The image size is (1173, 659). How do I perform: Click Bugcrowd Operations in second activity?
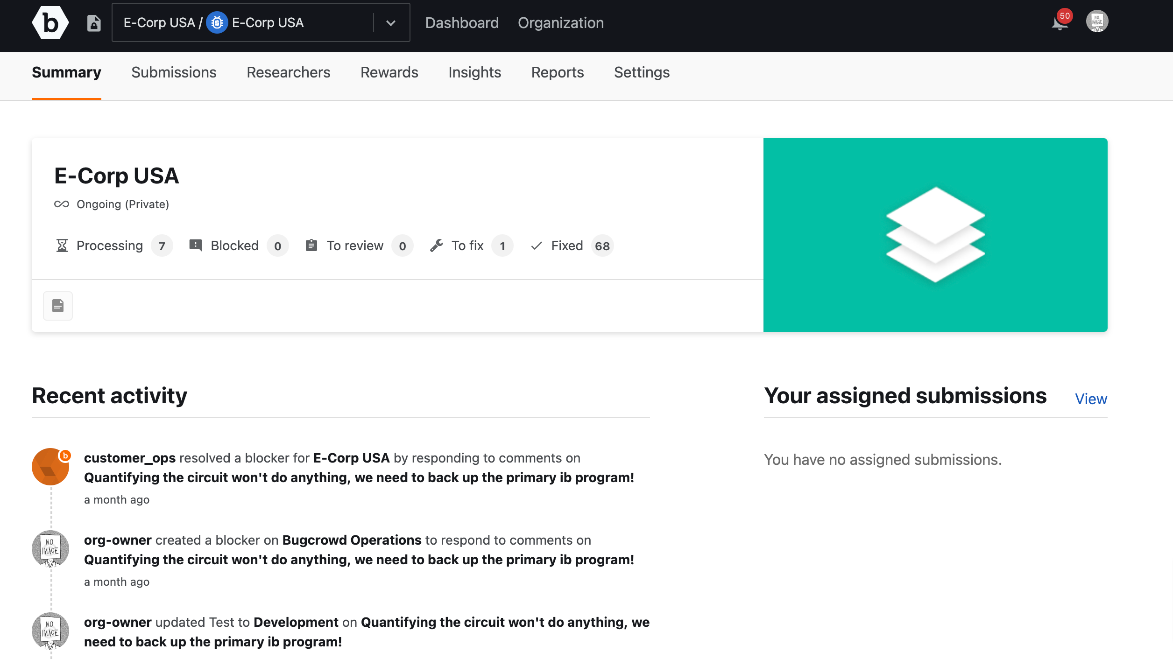pyautogui.click(x=352, y=540)
